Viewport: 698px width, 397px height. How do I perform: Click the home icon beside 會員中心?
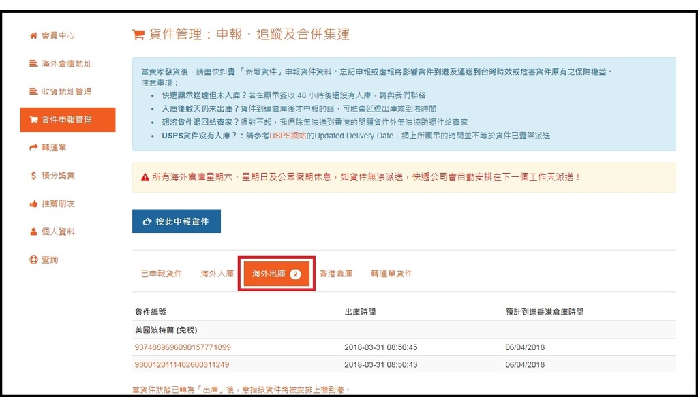tap(33, 36)
